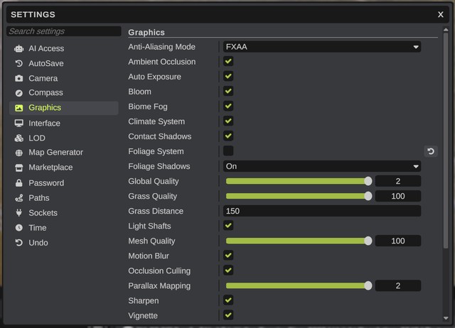Image resolution: width=455 pixels, height=328 pixels.
Task: Disable Sharpen checkbox
Action: tap(228, 300)
